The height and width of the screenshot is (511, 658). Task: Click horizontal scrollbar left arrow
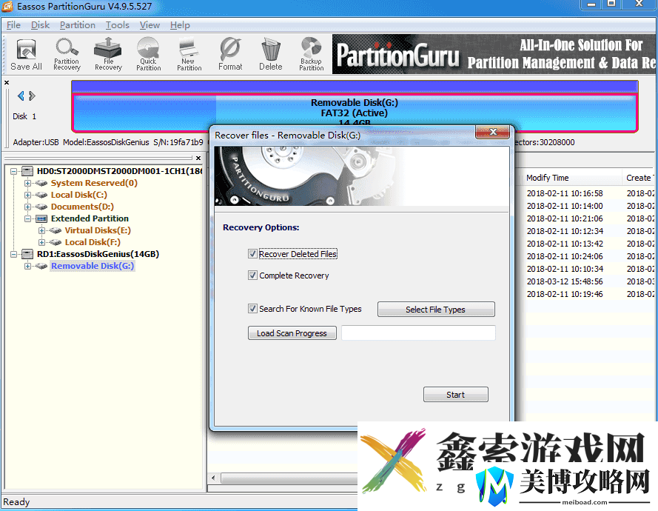click(x=213, y=478)
